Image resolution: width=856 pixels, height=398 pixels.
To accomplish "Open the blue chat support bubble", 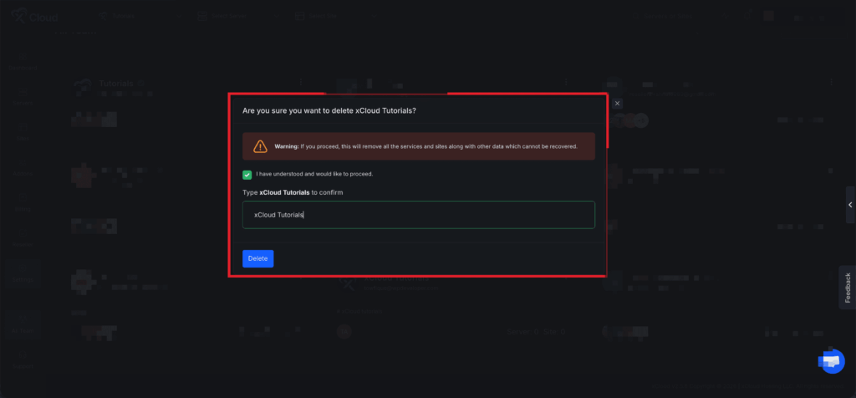I will pyautogui.click(x=833, y=361).
